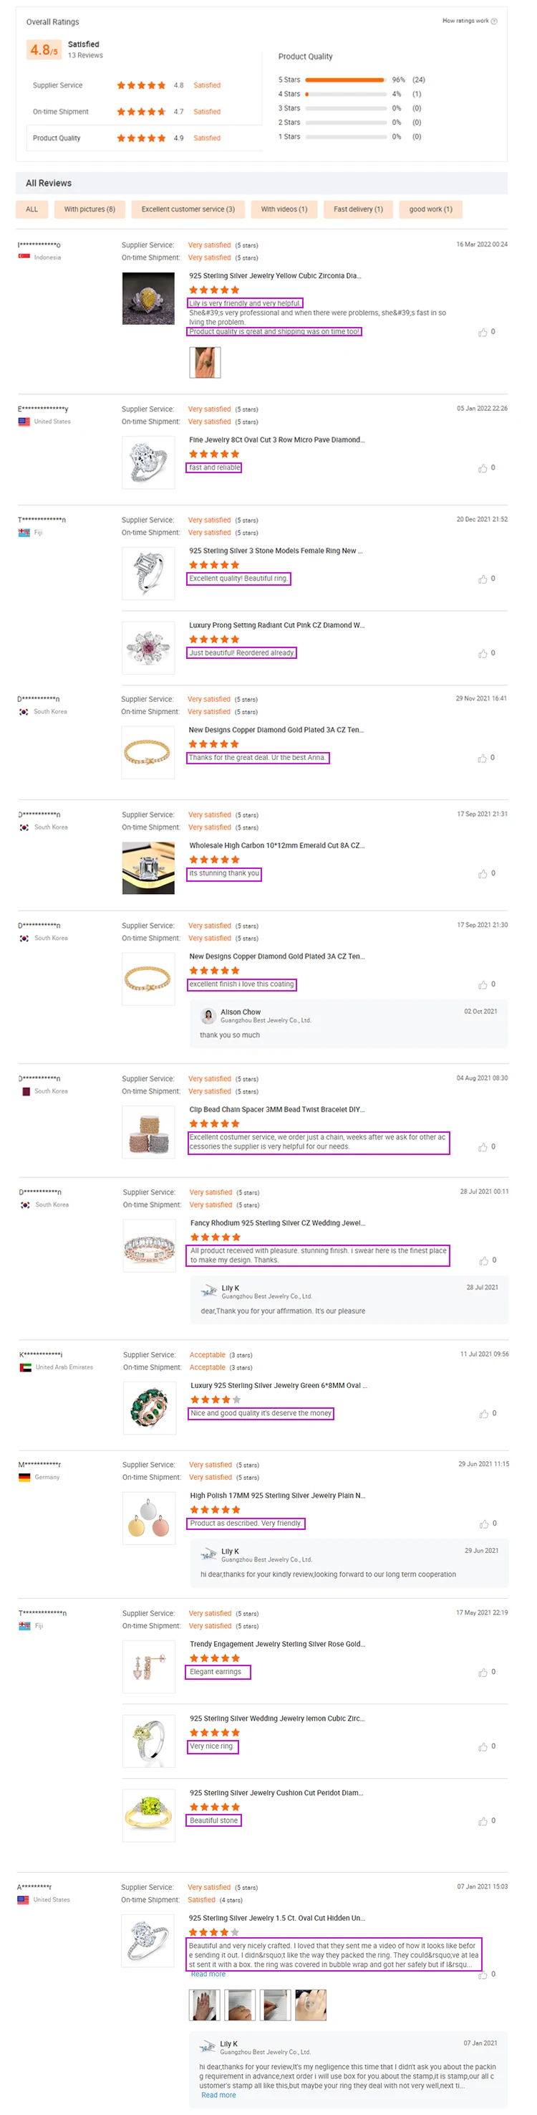Click the 'How ratings work' help icon
The width and height of the screenshot is (537, 2115).
click(x=493, y=22)
